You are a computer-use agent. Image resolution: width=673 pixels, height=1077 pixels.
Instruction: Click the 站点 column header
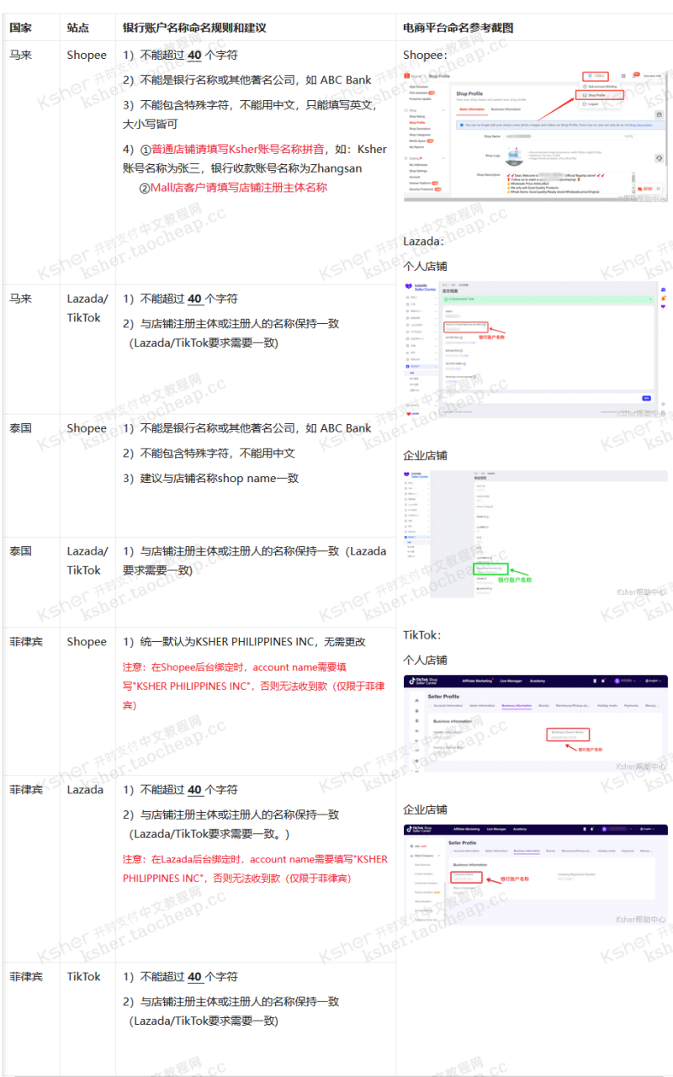(x=78, y=28)
